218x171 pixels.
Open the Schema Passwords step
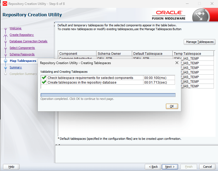(x=22, y=54)
